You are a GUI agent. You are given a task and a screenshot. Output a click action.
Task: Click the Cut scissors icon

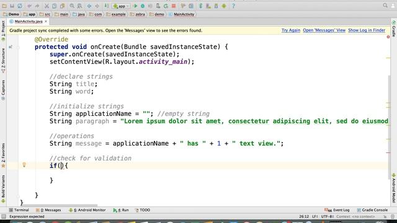[x=47, y=6]
